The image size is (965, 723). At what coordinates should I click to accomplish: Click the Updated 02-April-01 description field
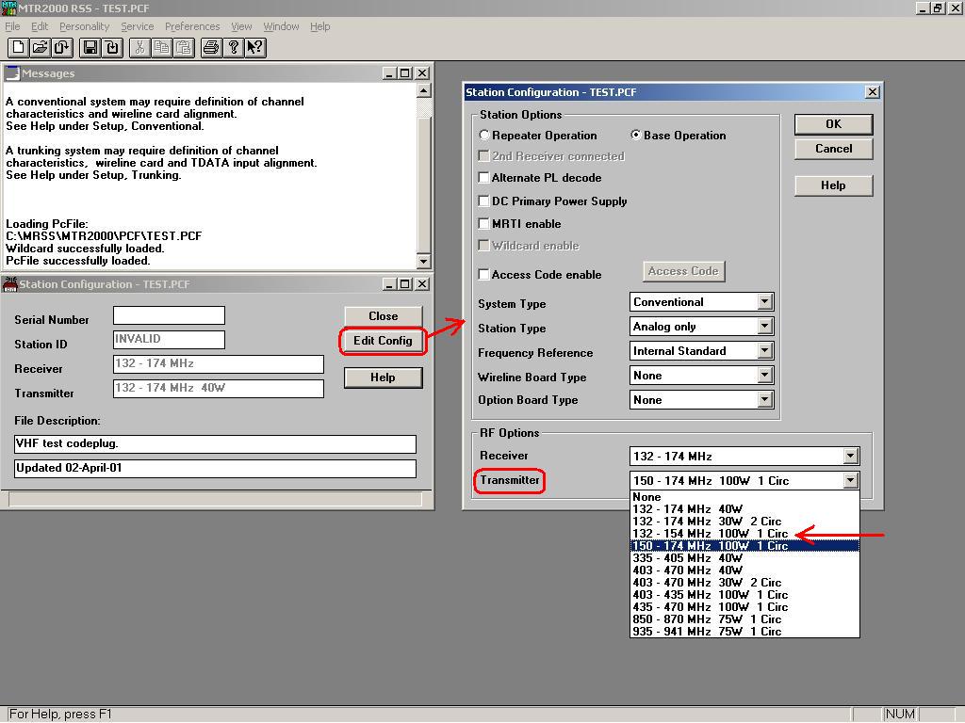click(x=215, y=469)
